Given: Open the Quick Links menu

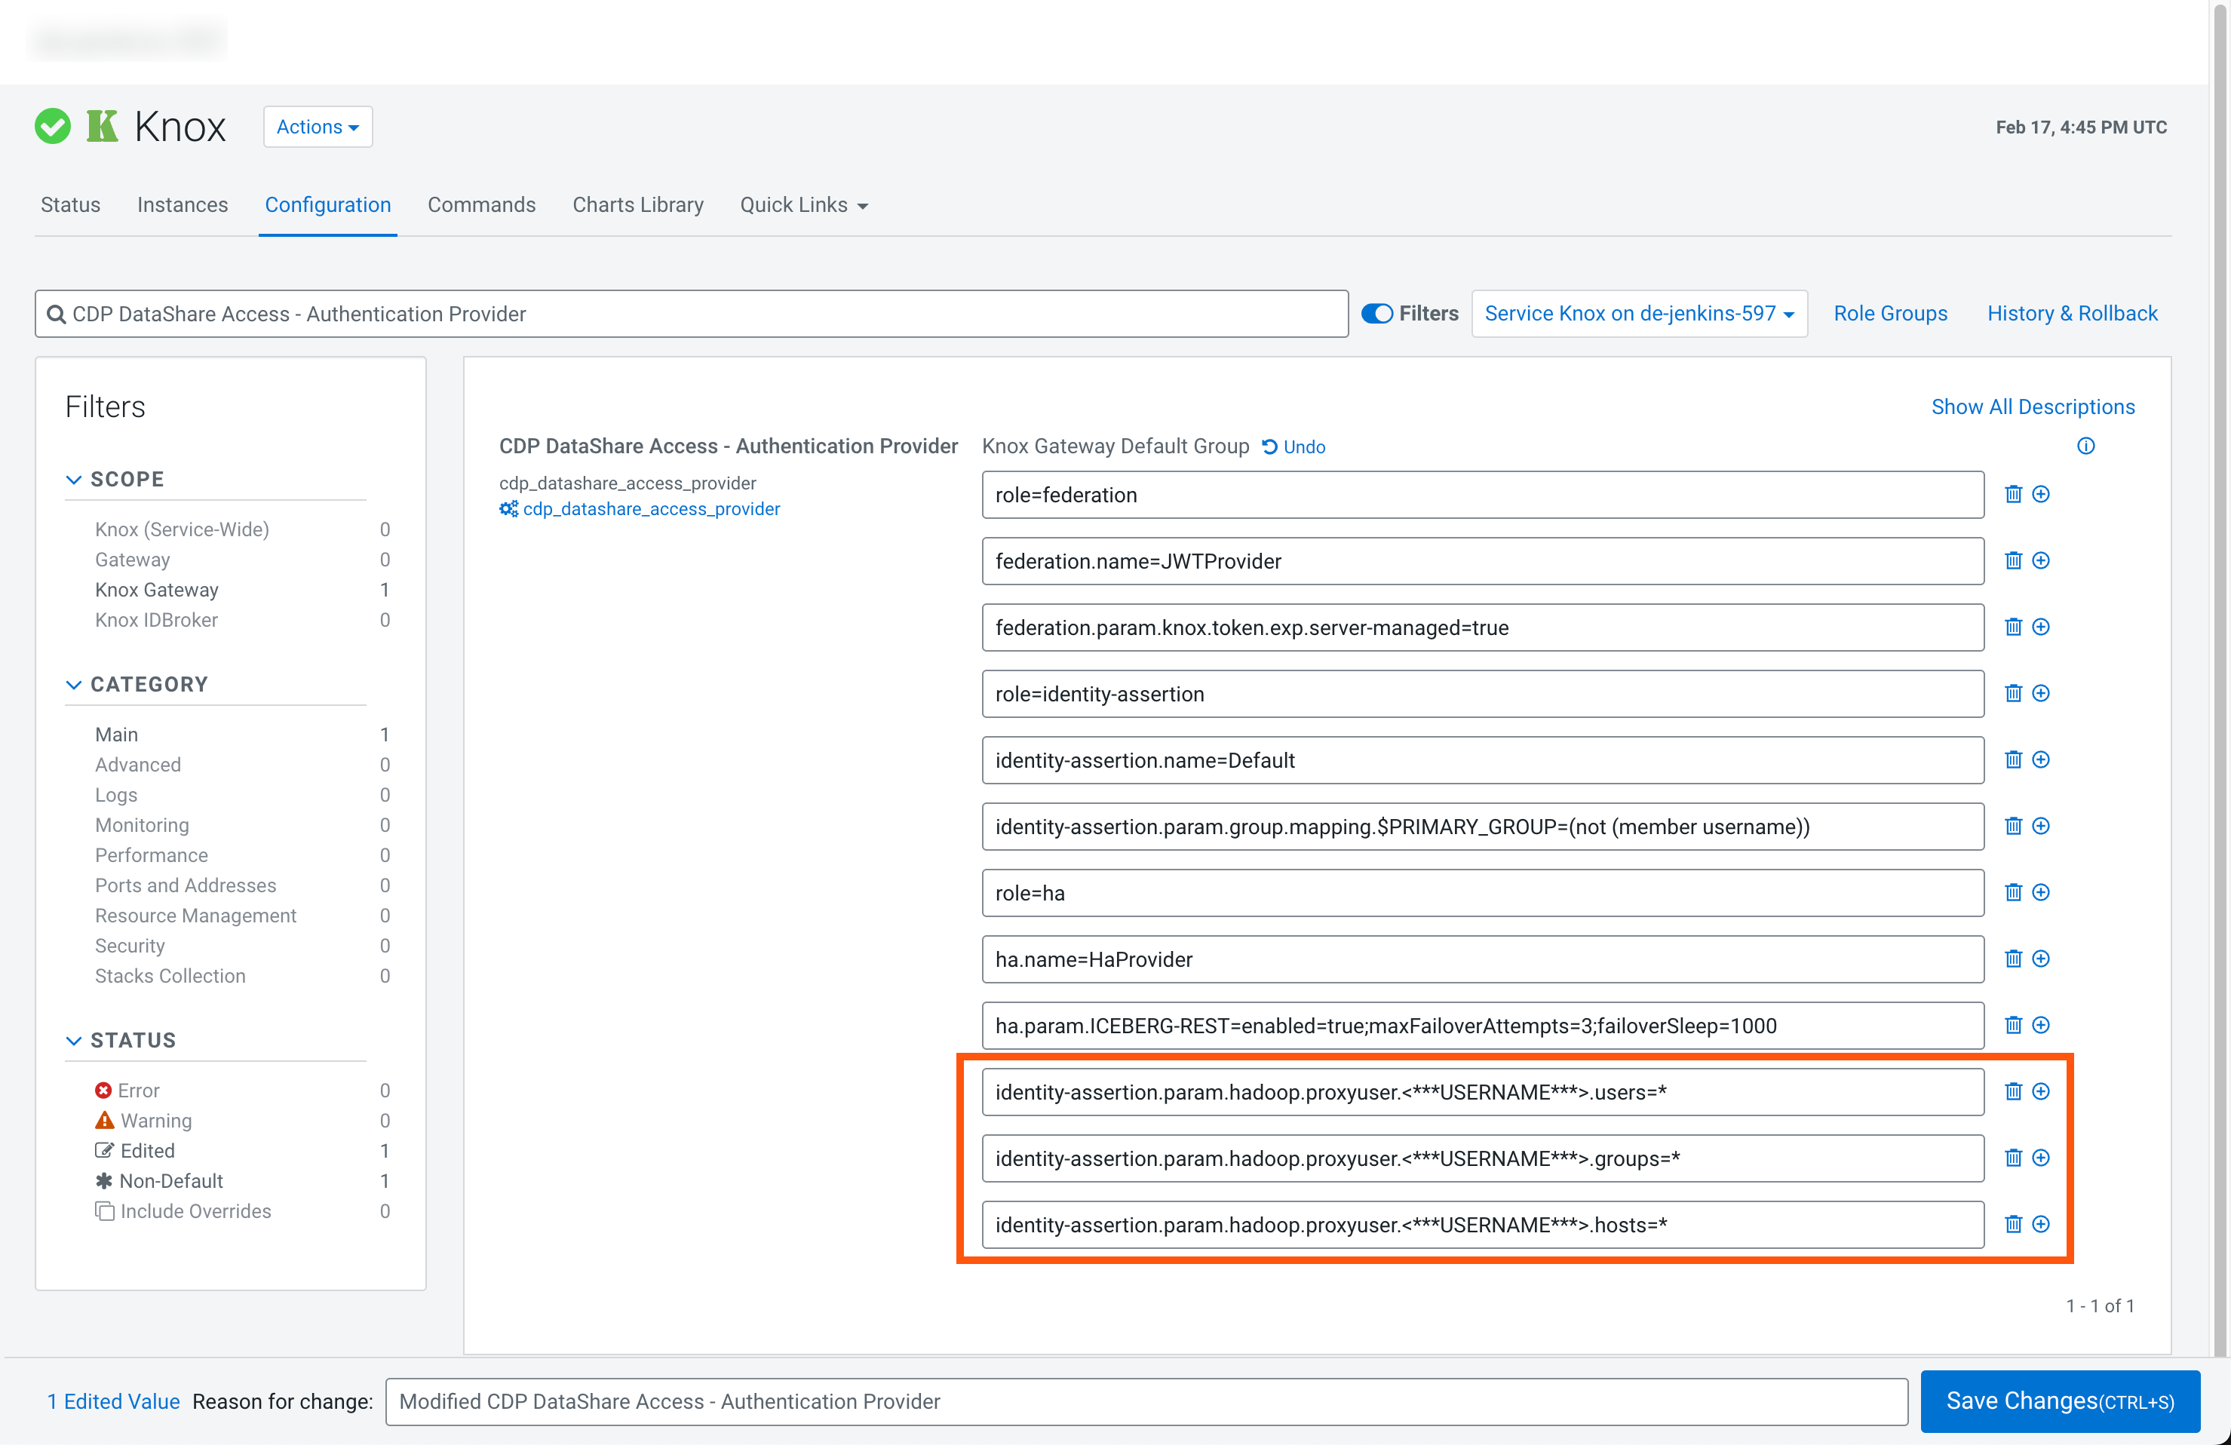Looking at the screenshot, I should 803,204.
